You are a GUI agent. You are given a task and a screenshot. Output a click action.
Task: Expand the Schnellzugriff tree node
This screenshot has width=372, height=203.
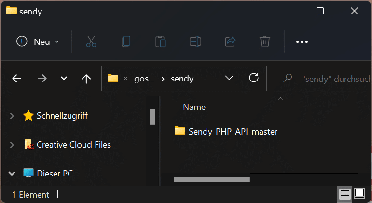coord(12,116)
